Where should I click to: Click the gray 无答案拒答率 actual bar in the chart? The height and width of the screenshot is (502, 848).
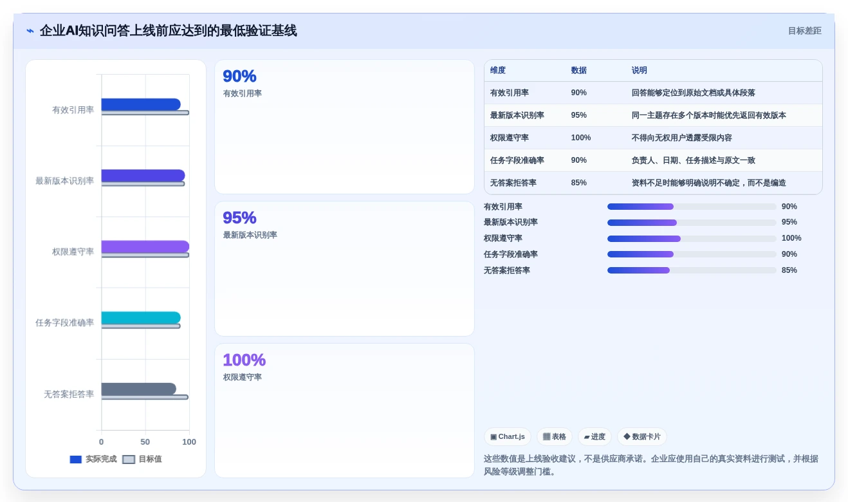[x=138, y=389]
